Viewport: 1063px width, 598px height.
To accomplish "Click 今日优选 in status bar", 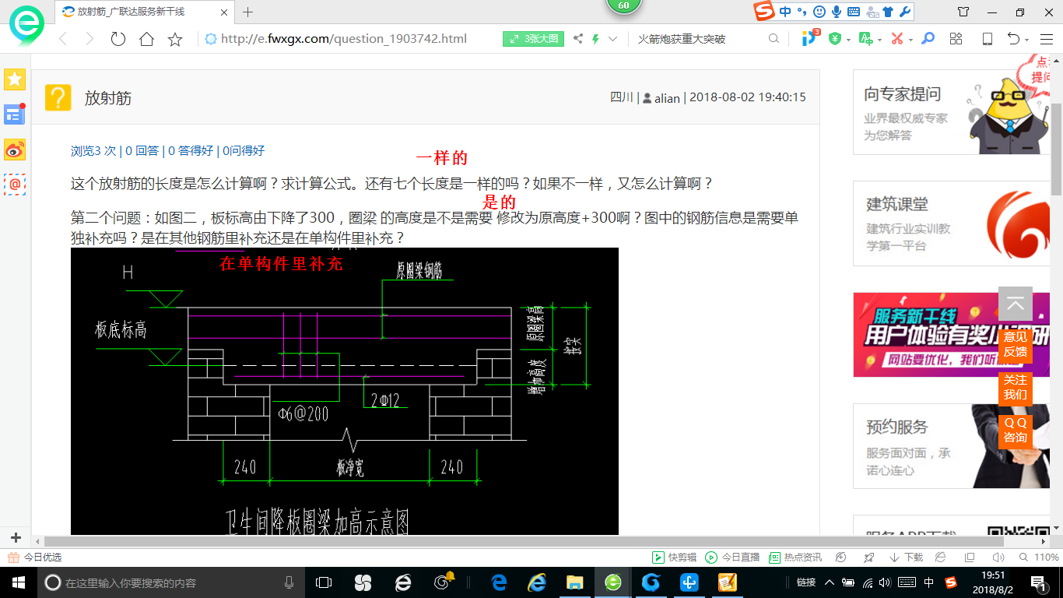I will point(34,558).
